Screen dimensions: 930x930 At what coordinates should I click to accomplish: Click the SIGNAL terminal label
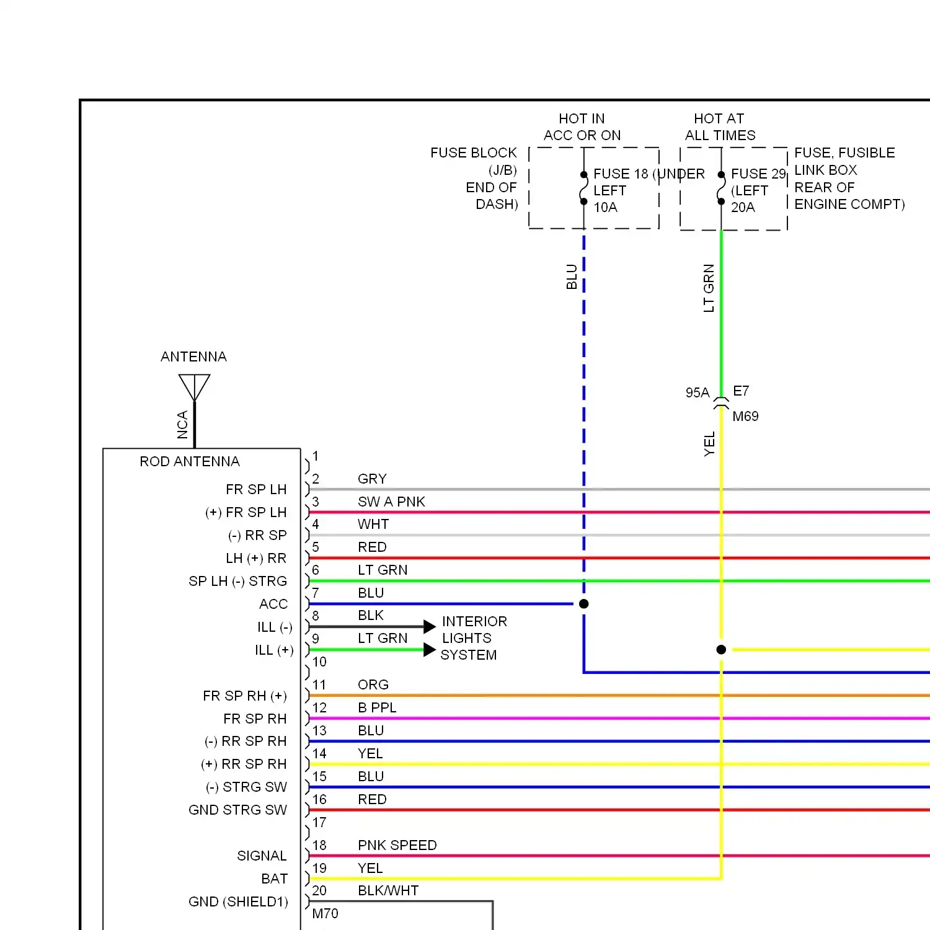coord(262,856)
